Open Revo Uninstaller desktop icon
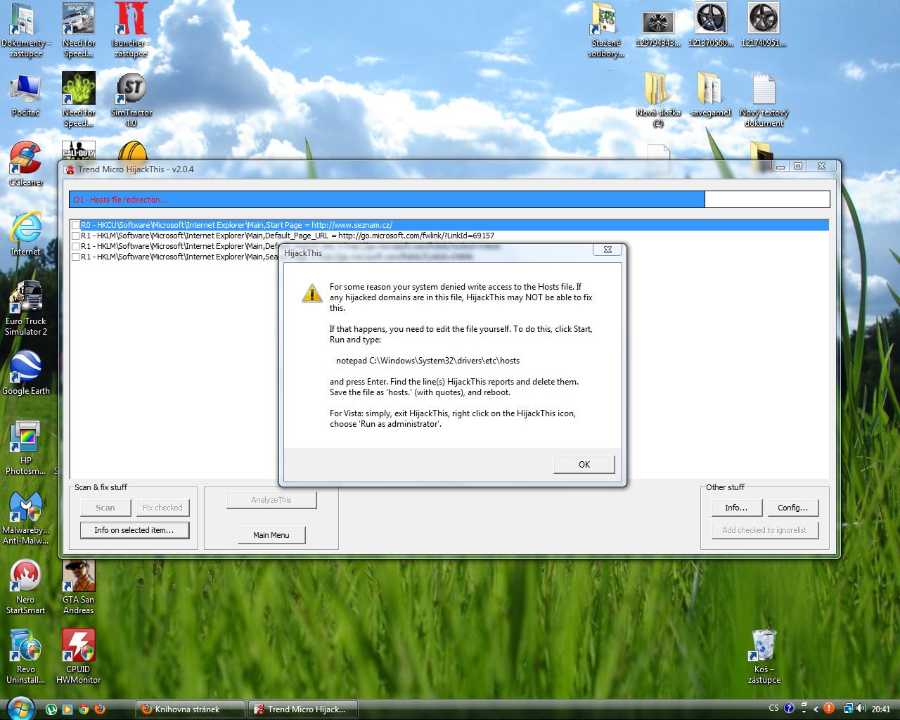Viewport: 900px width, 720px height. pos(26,657)
